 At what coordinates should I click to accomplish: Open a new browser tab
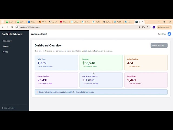tap(147, 22)
